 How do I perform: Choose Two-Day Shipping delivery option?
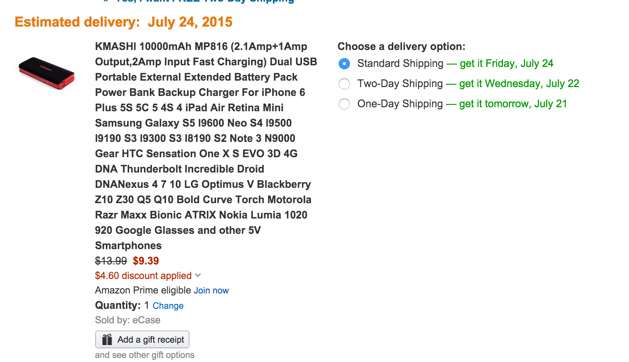click(x=344, y=84)
